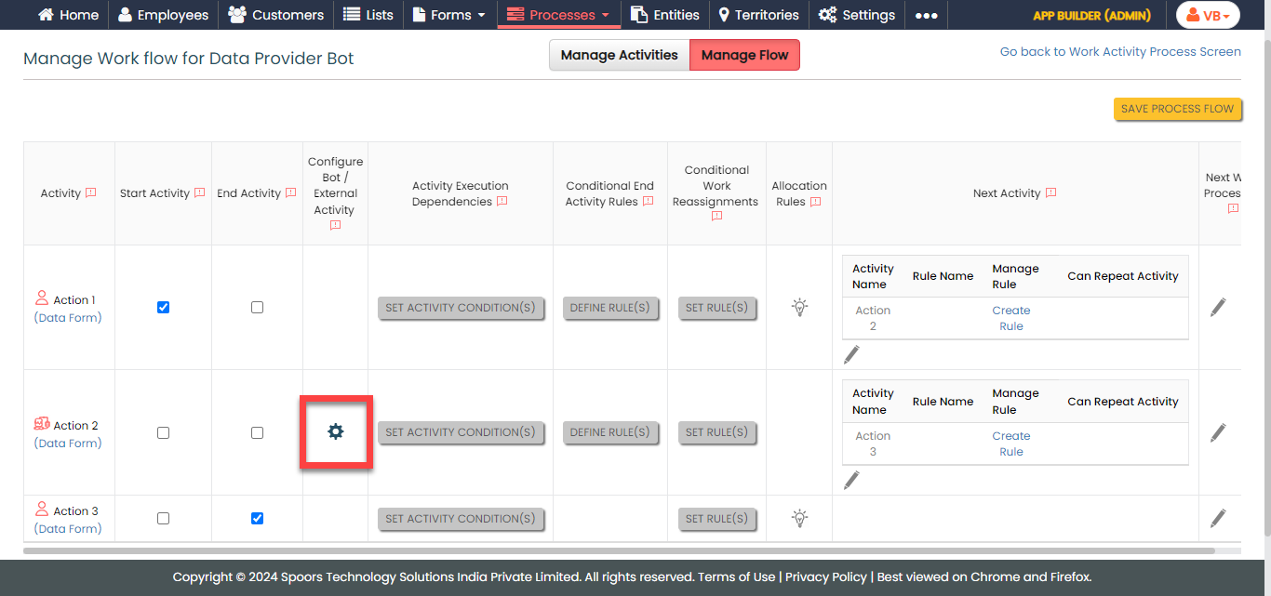The width and height of the screenshot is (1271, 596).
Task: Uncheck Start Activity checkbox for Action 1
Action: click(x=164, y=307)
